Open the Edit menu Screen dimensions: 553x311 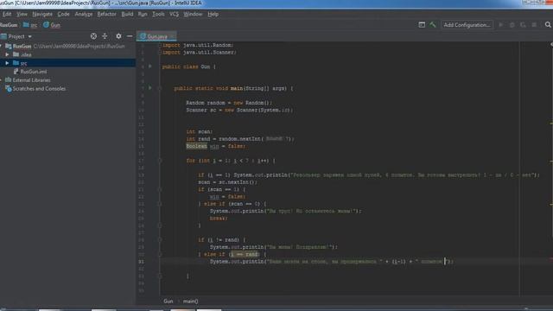coord(7,14)
